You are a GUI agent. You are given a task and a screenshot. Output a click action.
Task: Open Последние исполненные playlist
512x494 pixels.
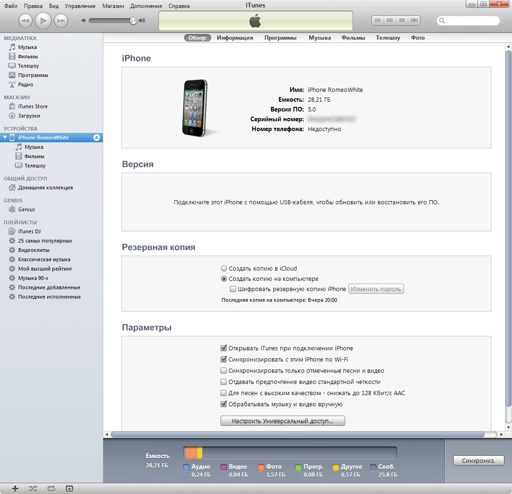(50, 297)
